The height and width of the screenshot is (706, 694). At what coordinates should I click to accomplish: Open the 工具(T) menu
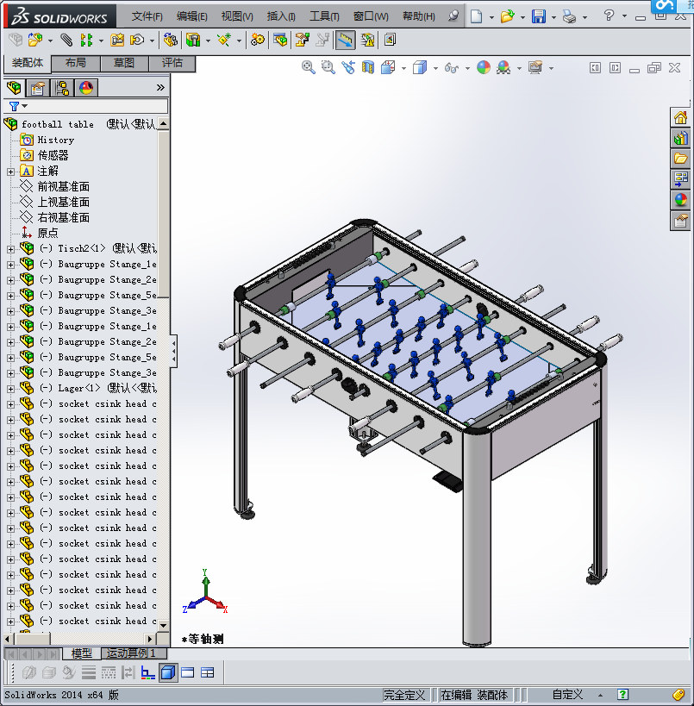[324, 16]
